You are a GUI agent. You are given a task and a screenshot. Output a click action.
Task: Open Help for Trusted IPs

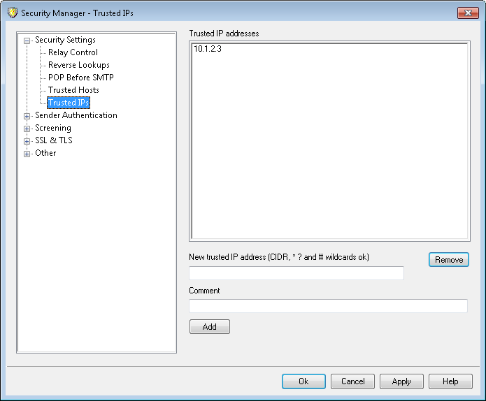tap(450, 381)
